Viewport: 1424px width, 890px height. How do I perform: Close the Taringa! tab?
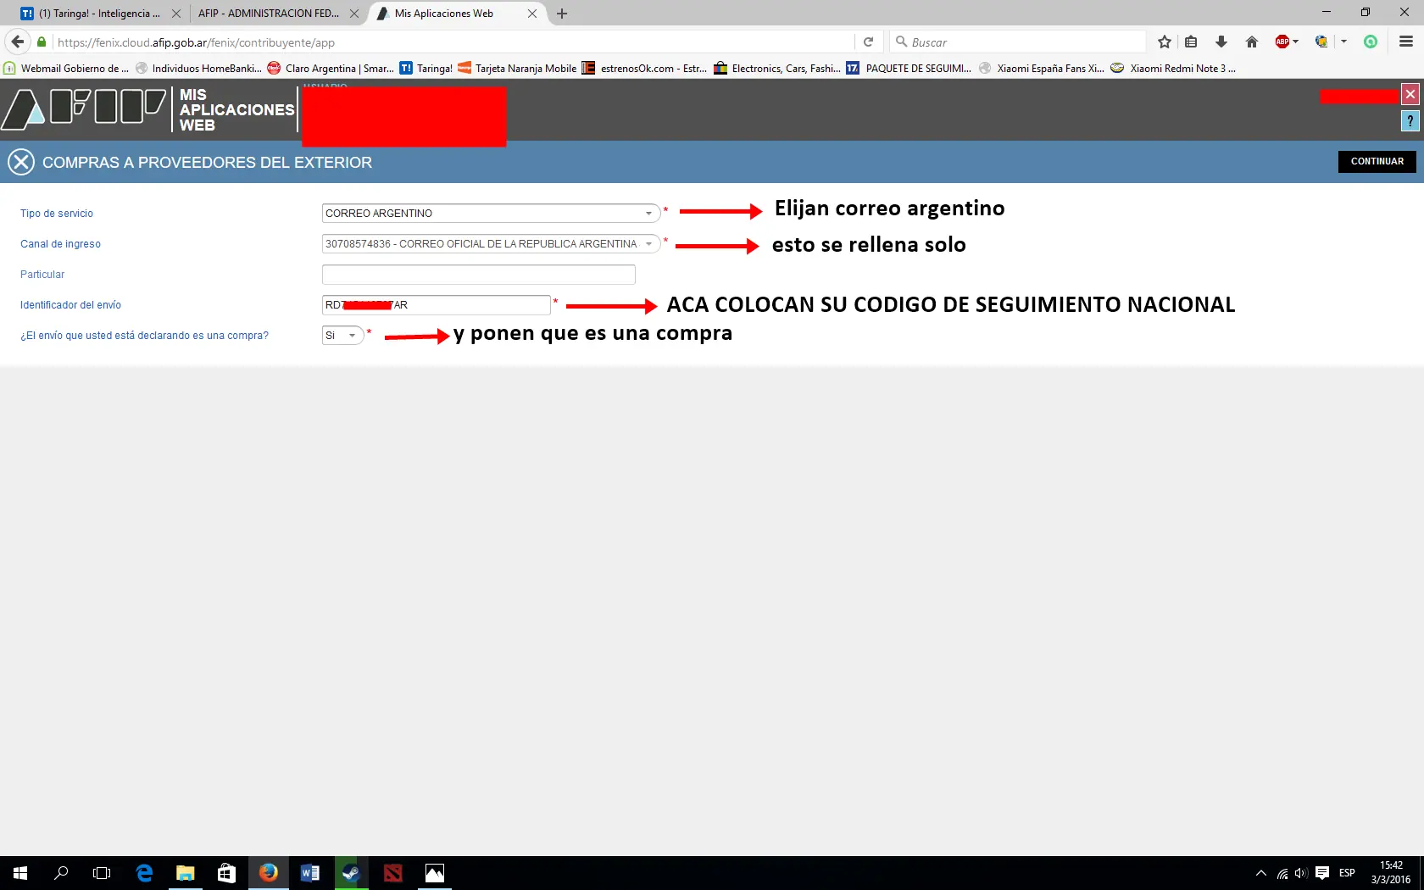175,14
